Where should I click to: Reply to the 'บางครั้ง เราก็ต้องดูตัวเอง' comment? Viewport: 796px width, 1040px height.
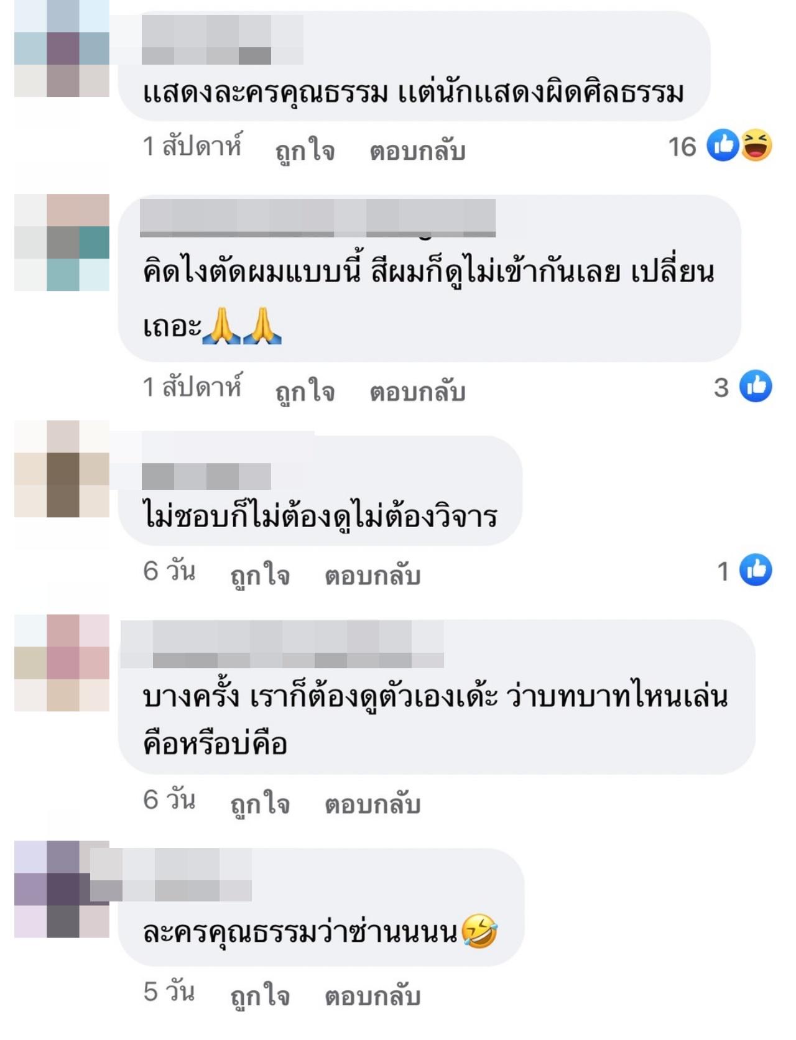pyautogui.click(x=373, y=804)
